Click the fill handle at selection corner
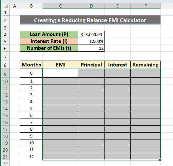This screenshot has width=173, height=166. tap(160, 160)
